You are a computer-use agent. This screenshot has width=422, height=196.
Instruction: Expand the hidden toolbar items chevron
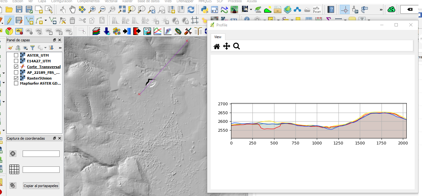click(381, 10)
